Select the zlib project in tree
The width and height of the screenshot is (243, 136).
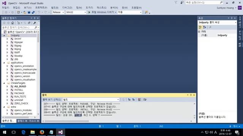click(x=16, y=59)
